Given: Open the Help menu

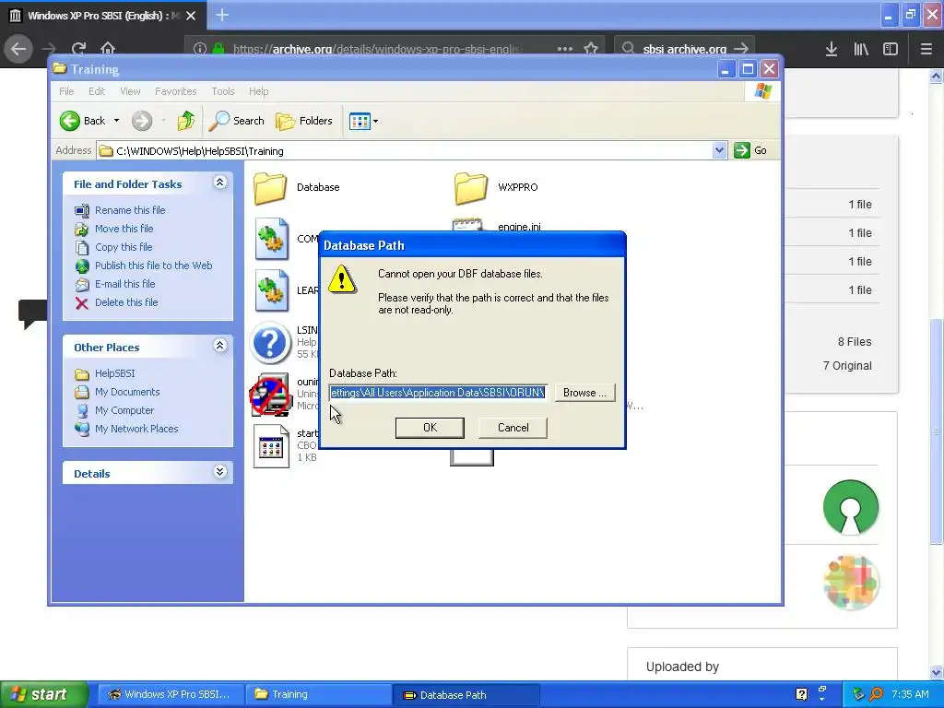Looking at the screenshot, I should pos(259,91).
